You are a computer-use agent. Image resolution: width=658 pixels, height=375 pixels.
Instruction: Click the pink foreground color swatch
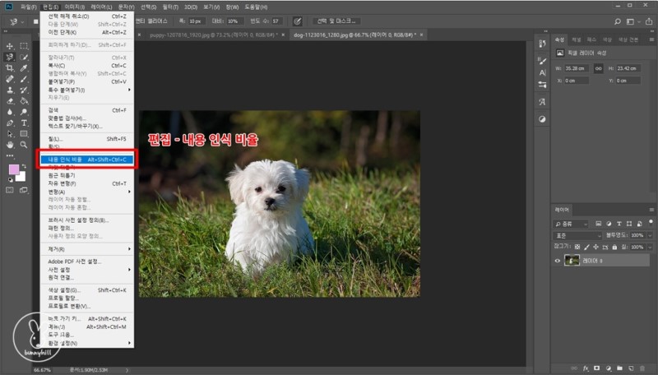tap(13, 170)
